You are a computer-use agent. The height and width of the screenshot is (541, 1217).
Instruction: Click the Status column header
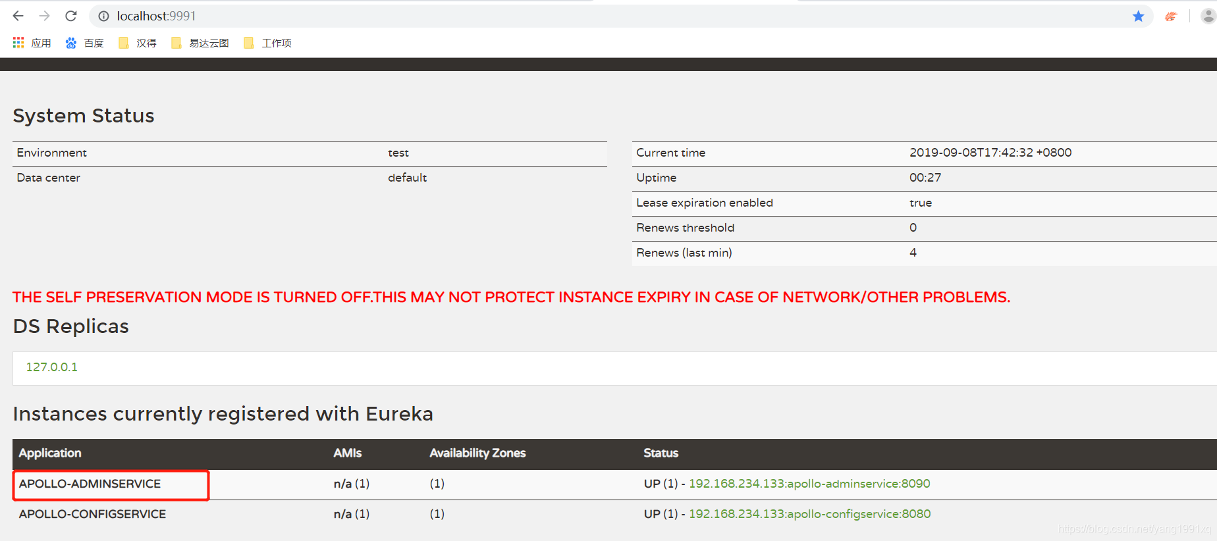[x=661, y=453]
